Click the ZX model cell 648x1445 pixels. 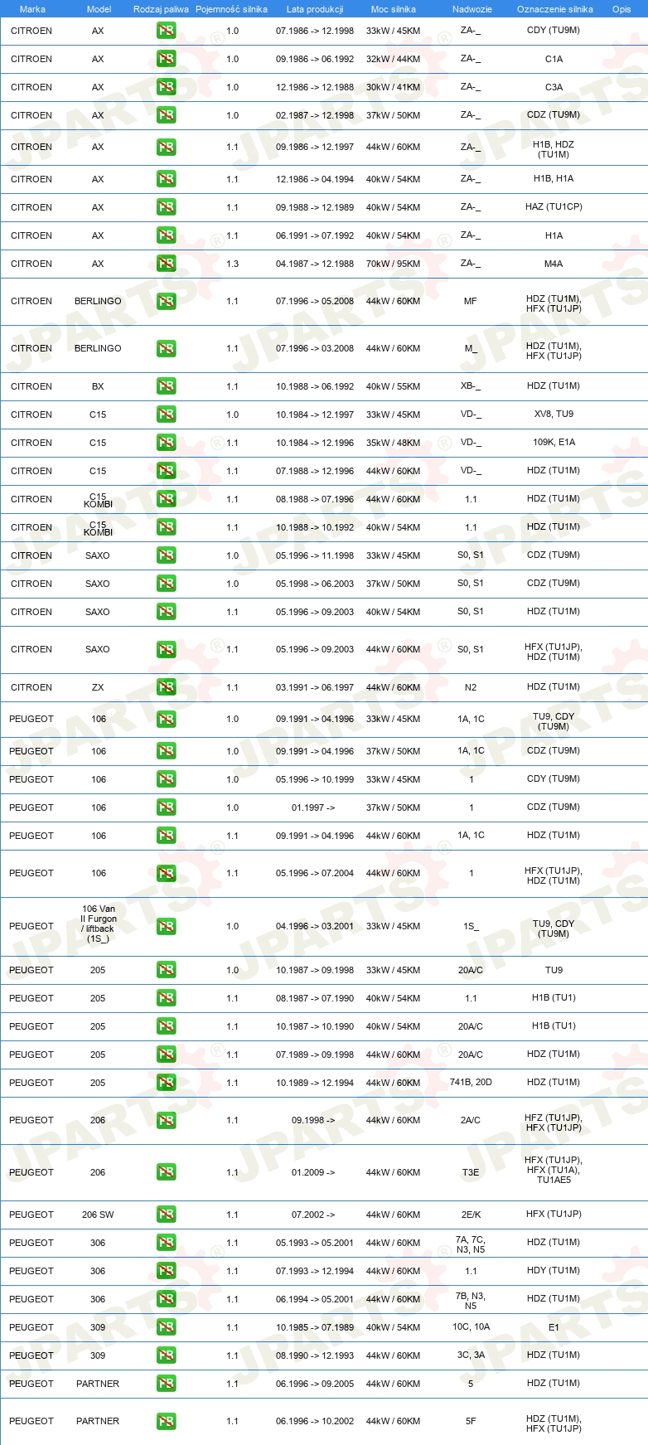coord(98,687)
